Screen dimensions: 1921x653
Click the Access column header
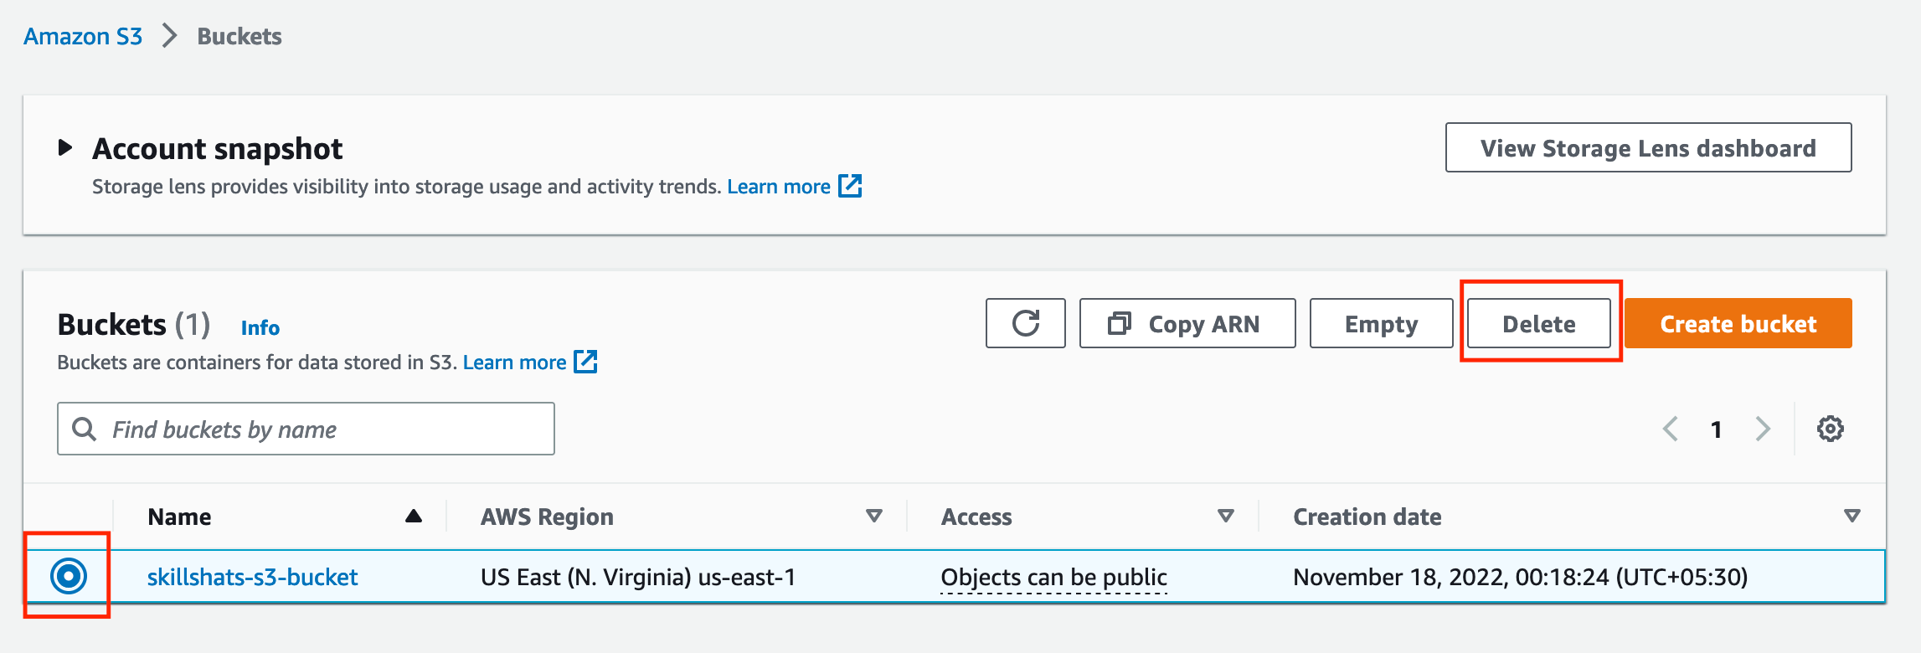(x=976, y=517)
